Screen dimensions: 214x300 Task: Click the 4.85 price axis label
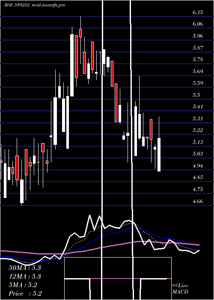click(x=198, y=177)
